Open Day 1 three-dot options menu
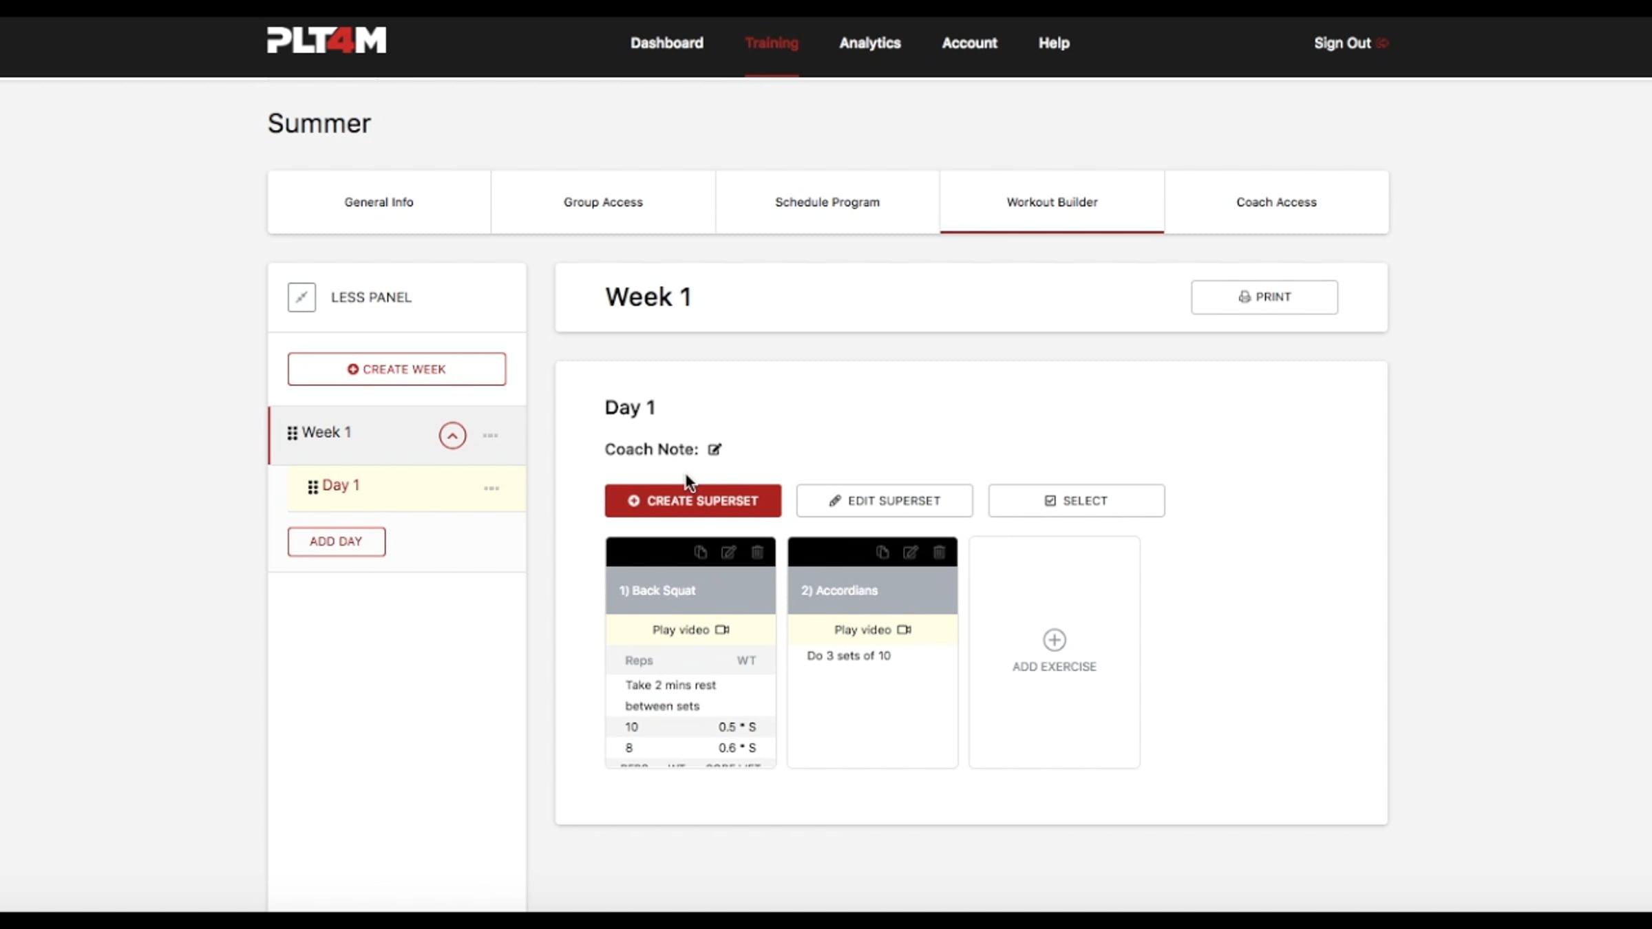 tap(491, 488)
